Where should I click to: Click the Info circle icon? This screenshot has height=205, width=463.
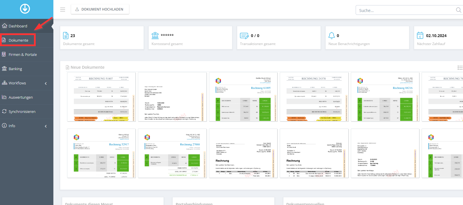[4, 125]
